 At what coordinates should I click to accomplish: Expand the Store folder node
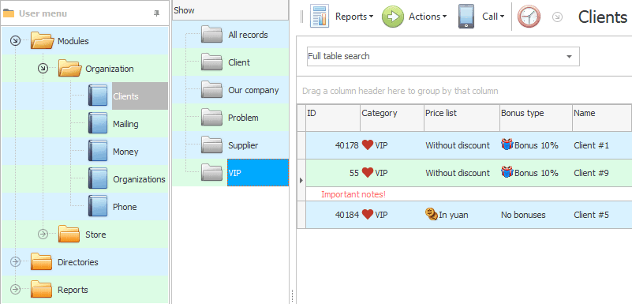click(43, 235)
